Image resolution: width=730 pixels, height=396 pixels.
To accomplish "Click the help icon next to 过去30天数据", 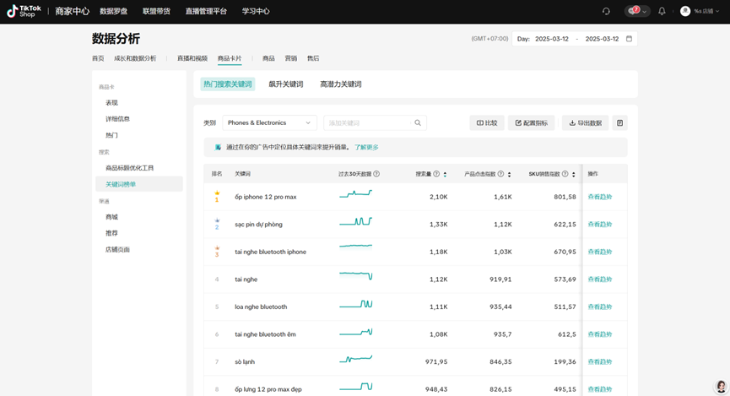I will (376, 174).
